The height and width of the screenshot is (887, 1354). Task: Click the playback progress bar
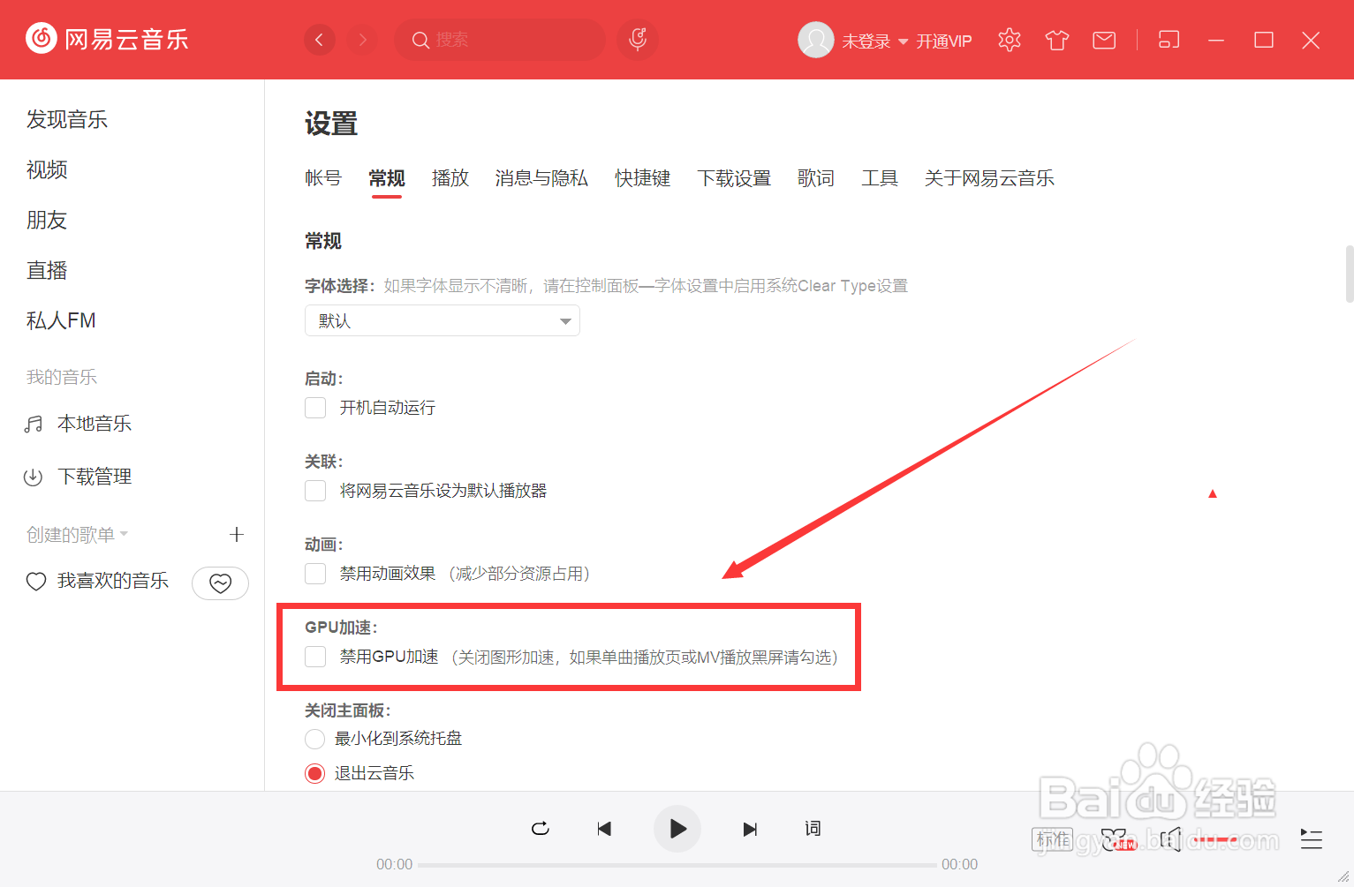[677, 865]
